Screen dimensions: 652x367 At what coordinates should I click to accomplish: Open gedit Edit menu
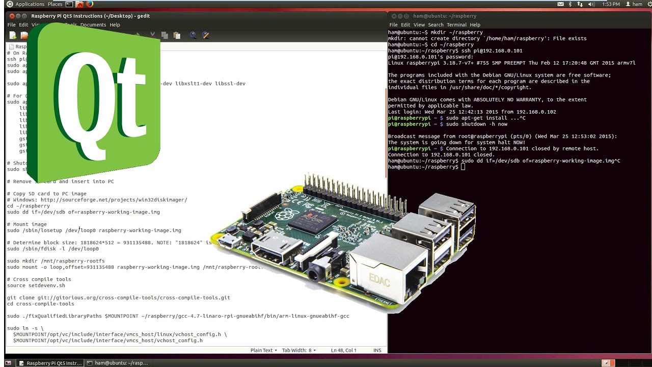tap(23, 24)
